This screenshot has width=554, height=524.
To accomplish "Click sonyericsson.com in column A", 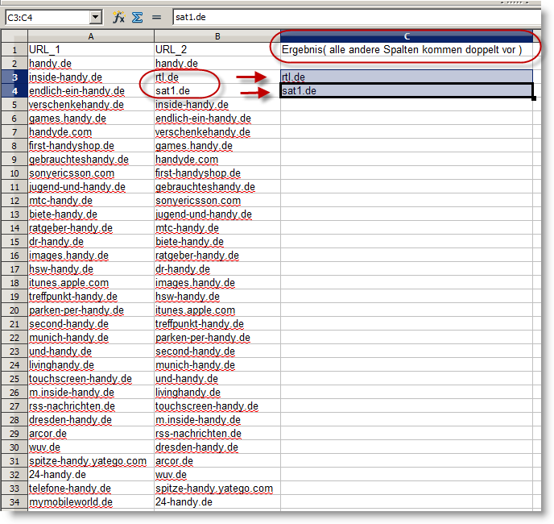I will pyautogui.click(x=91, y=173).
